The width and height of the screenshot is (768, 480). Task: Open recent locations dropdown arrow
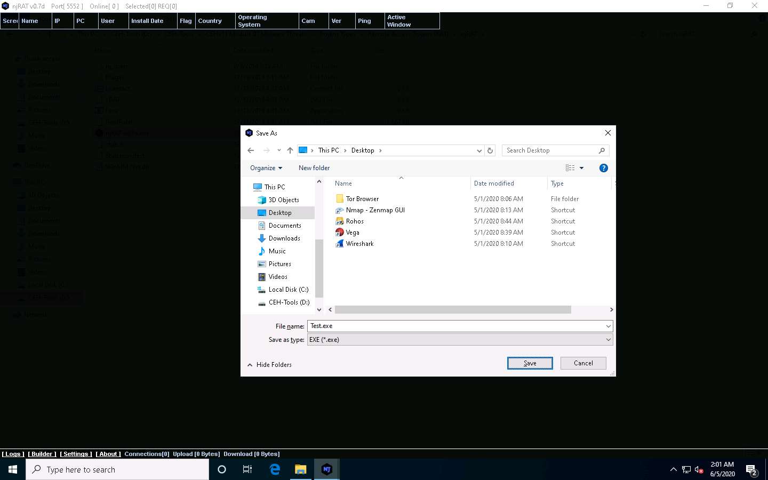pyautogui.click(x=279, y=150)
